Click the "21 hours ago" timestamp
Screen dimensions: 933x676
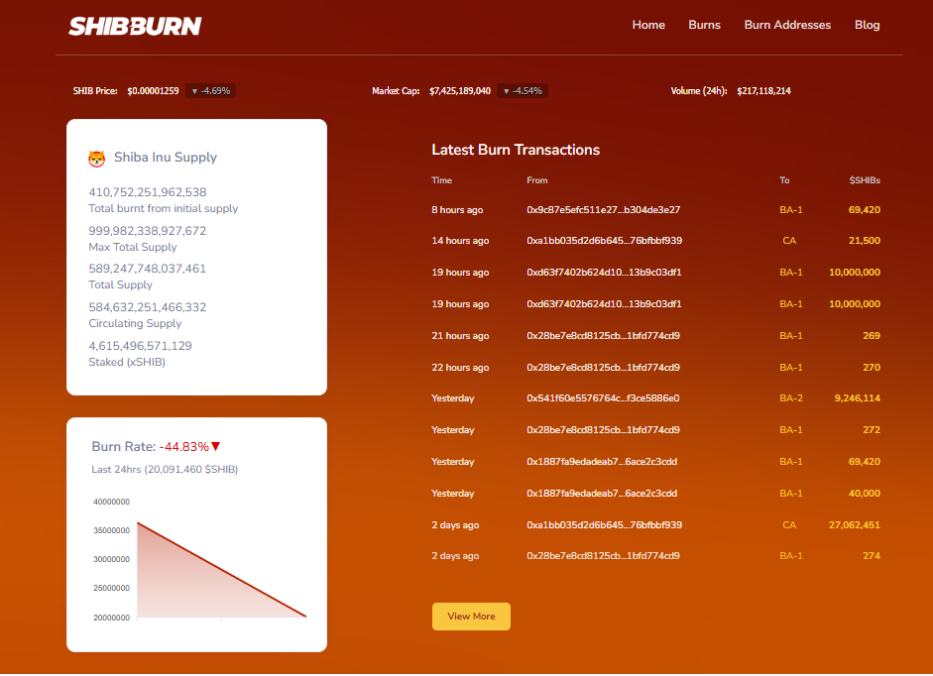coord(460,336)
